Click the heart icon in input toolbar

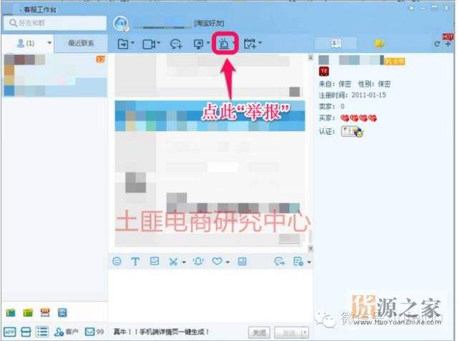[217, 261]
